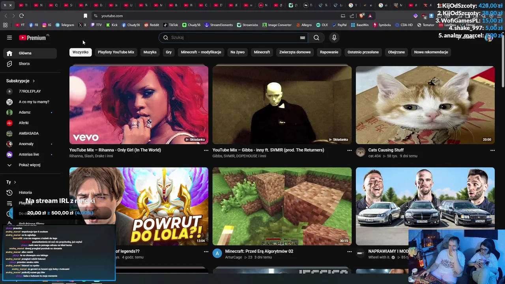Open Rihanna Only Girl mix thumbnail
Screen dimensions: 505x284
[x=139, y=105]
